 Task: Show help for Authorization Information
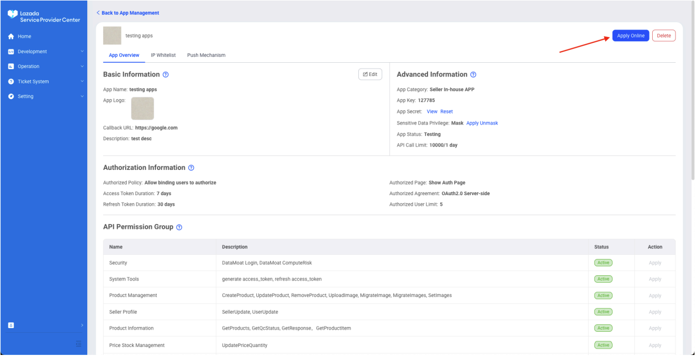click(191, 168)
